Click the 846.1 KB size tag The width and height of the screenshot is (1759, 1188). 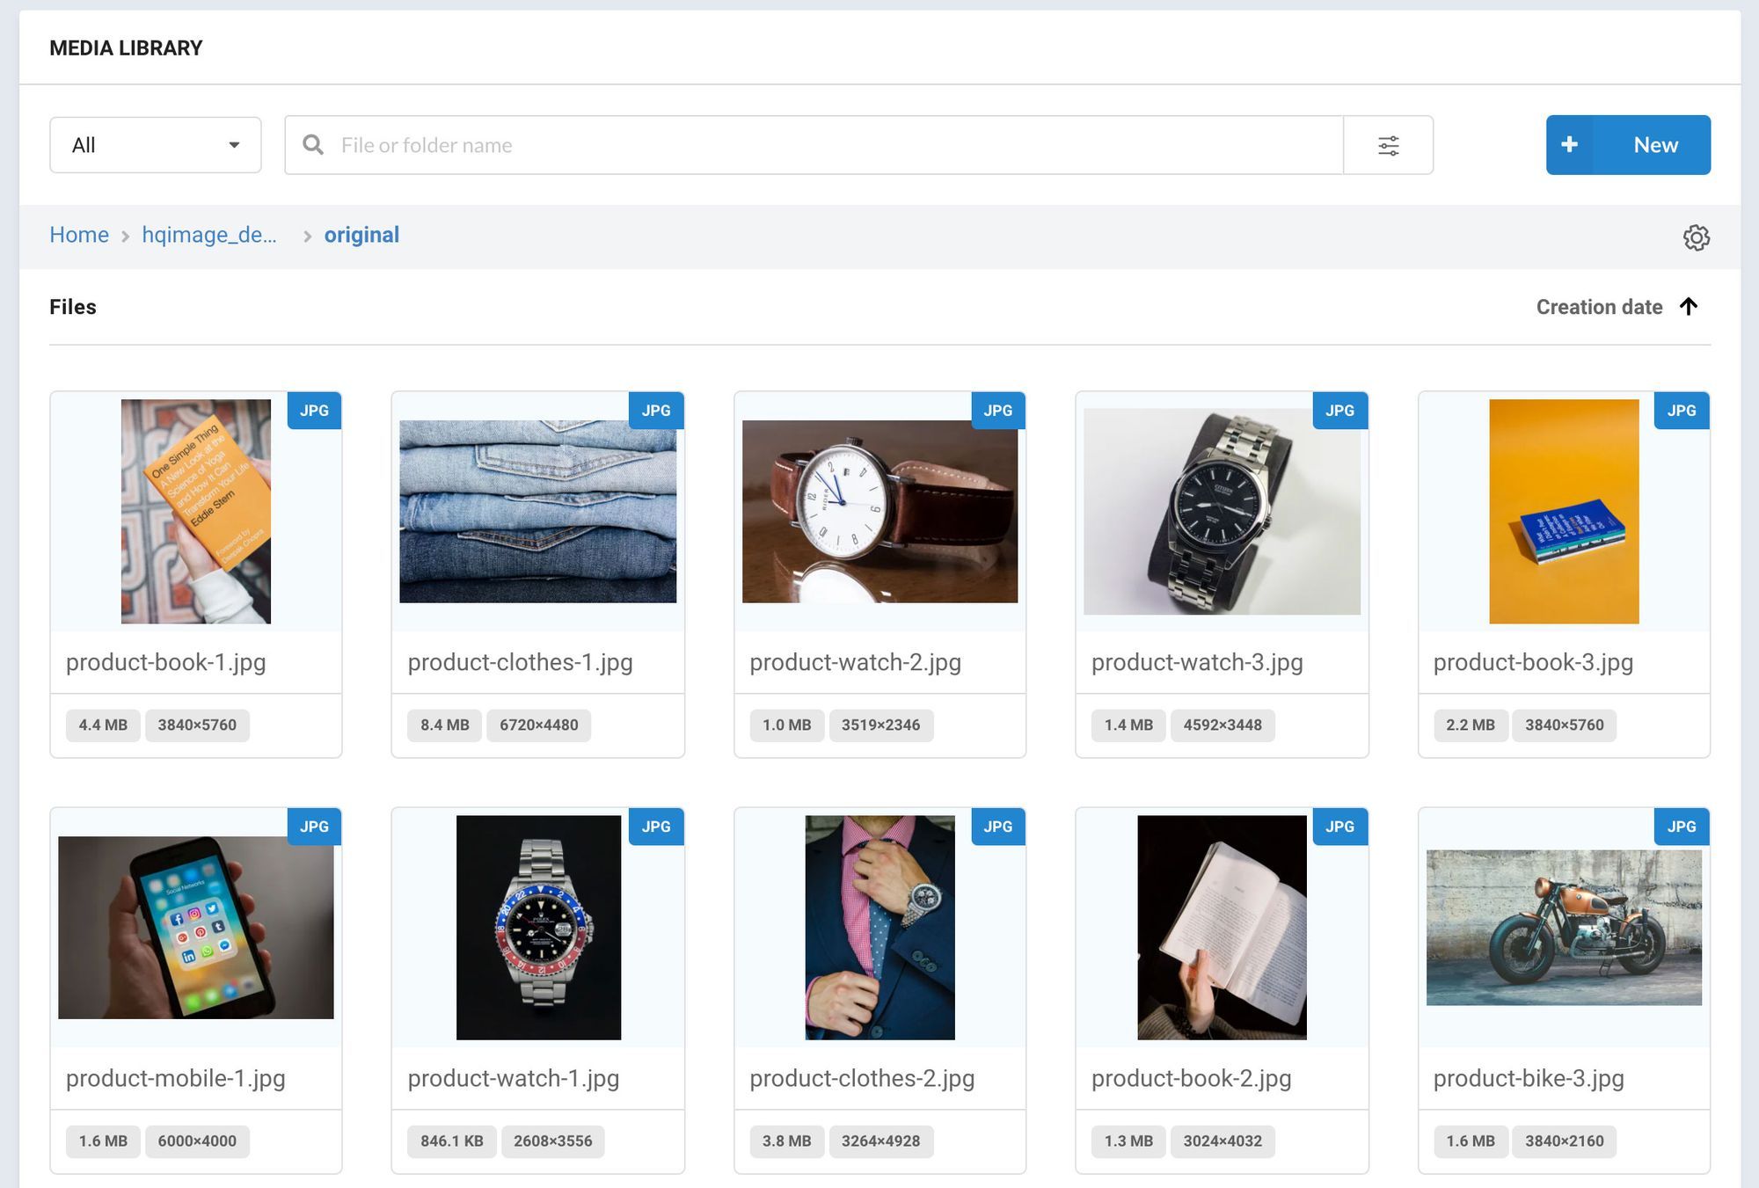452,1141
